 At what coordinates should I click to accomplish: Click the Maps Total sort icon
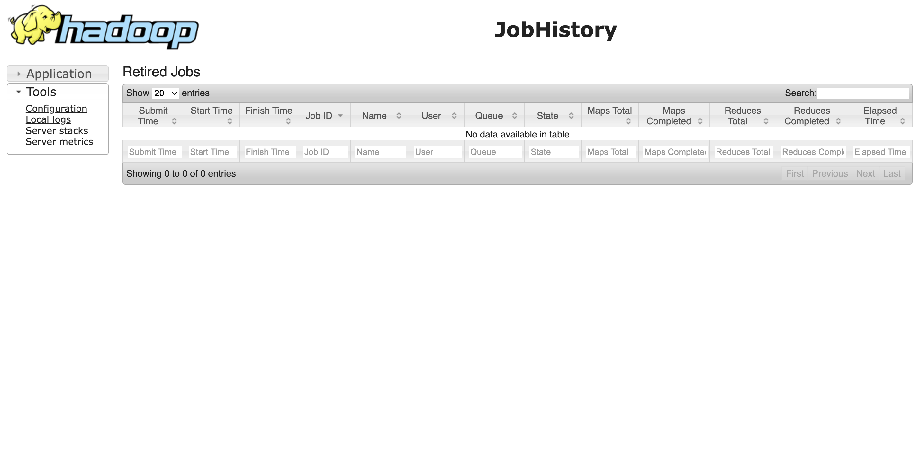[x=631, y=121]
